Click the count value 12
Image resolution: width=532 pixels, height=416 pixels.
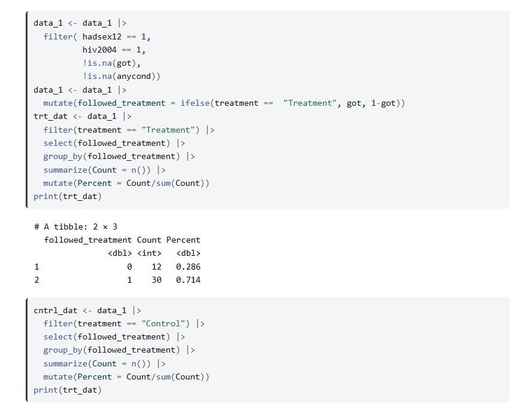click(x=156, y=267)
